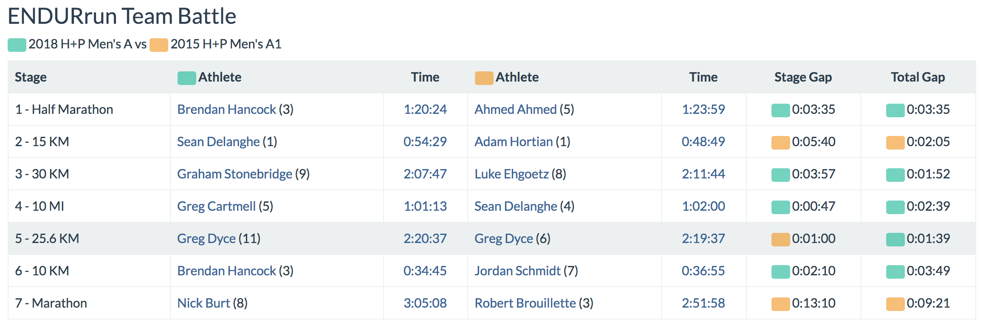
Task: Open Greg Cartmell athlete link
Action: pyautogui.click(x=216, y=206)
